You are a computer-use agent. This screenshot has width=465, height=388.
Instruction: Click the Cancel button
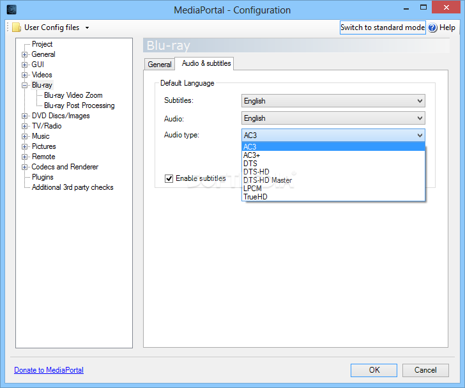[425, 370]
